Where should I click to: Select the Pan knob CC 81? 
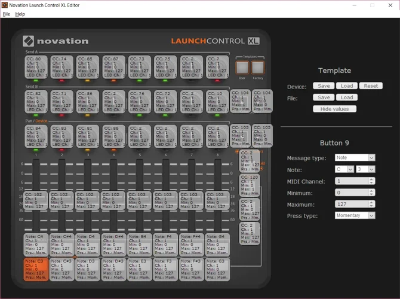[88, 136]
